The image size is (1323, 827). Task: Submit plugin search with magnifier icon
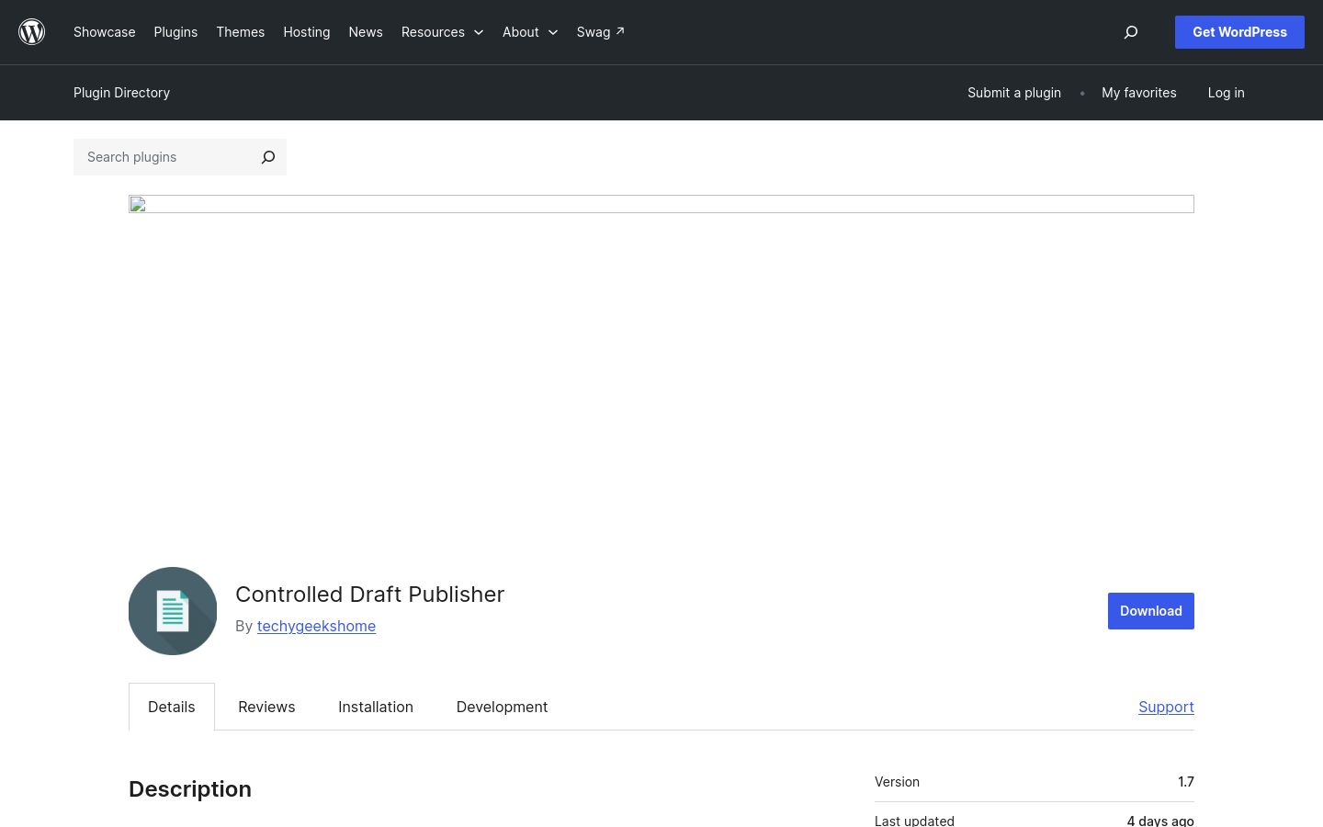click(x=268, y=157)
